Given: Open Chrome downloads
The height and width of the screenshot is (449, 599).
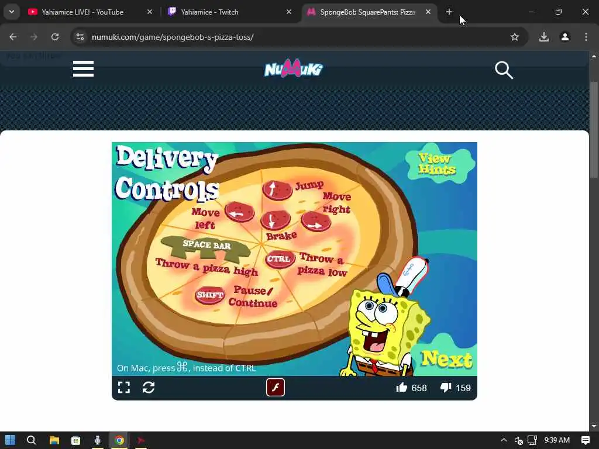Looking at the screenshot, I should (544, 37).
